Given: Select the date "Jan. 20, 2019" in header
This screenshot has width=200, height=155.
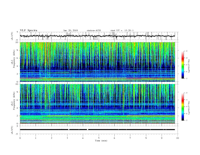Looking at the screenshot, I should pyautogui.click(x=70, y=30).
